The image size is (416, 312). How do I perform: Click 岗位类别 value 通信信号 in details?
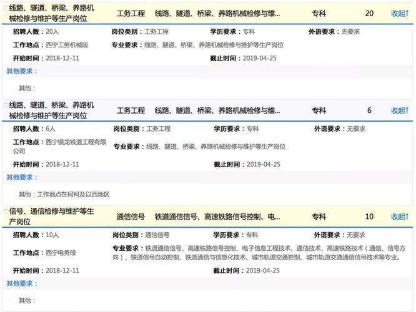click(157, 235)
